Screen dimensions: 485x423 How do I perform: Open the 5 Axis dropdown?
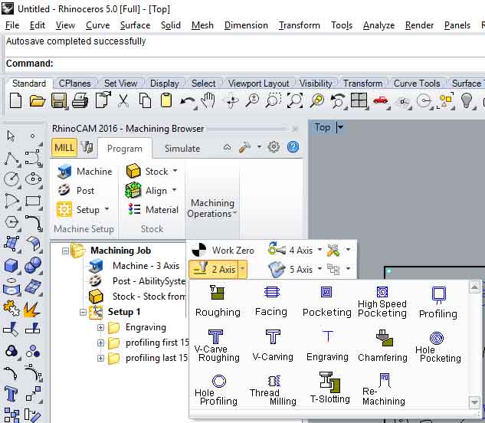tap(320, 269)
